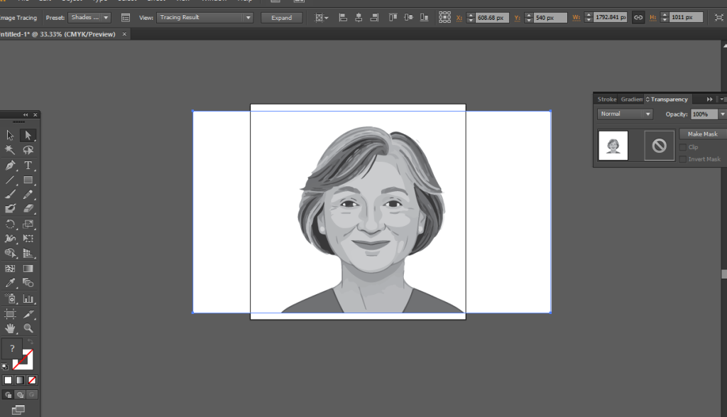The height and width of the screenshot is (417, 727).
Task: Select the Blend tool
Action: [28, 283]
